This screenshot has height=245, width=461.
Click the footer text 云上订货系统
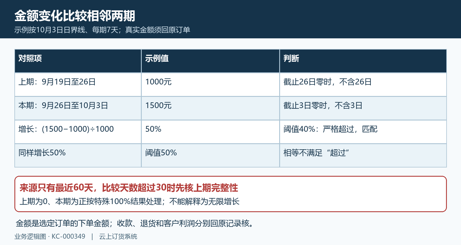(x=118, y=236)
